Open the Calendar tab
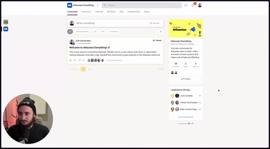This screenshot has height=149, width=270. pos(99,12)
